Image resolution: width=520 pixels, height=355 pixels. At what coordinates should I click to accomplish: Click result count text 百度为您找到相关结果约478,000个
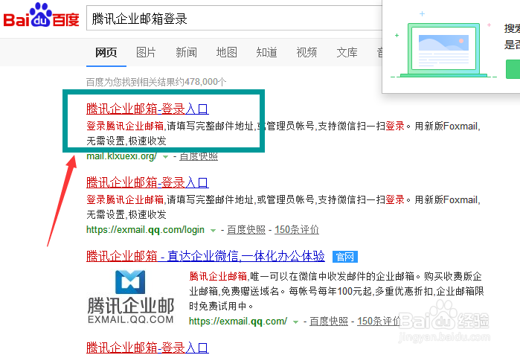(x=156, y=82)
